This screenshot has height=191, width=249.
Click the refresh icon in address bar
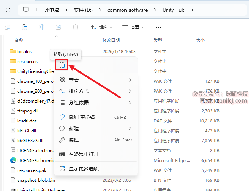click(x=8, y=10)
